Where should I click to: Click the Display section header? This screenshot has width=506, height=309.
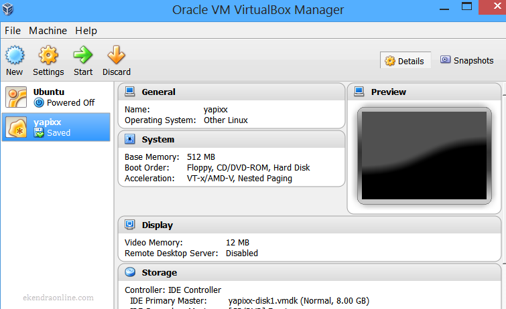point(310,225)
